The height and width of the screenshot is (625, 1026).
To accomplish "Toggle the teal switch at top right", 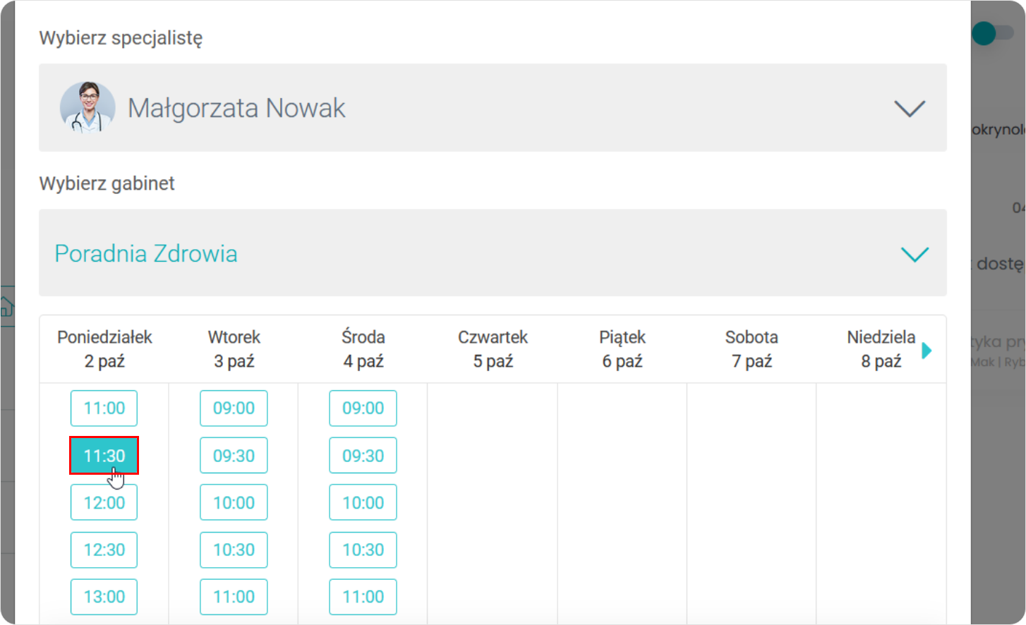I will click(991, 33).
